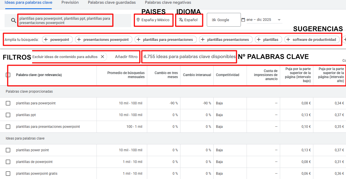Sort by Competitividad column header
Viewport: 346px width, 179px height.
(x=227, y=75)
